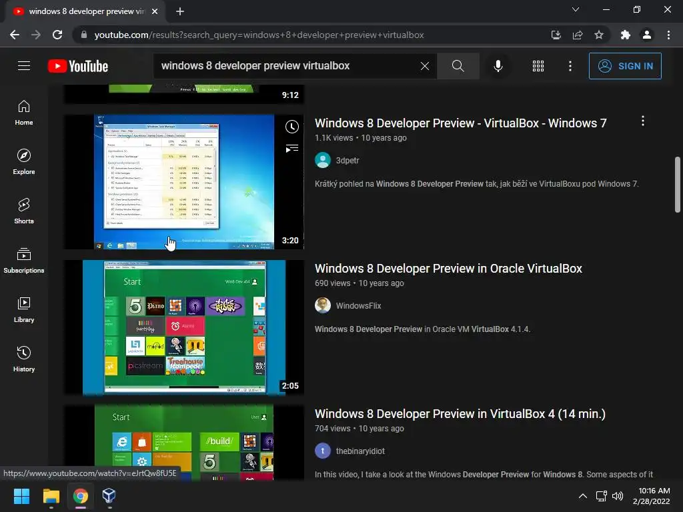Viewport: 683px width, 512px height.
Task: Clear the search query with the X
Action: click(x=425, y=66)
